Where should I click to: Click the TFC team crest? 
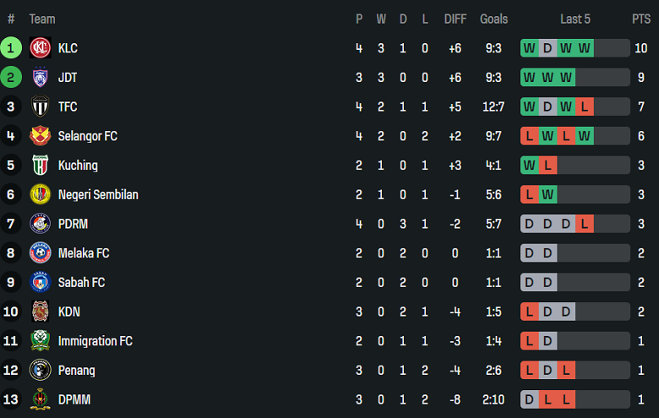pos(41,106)
